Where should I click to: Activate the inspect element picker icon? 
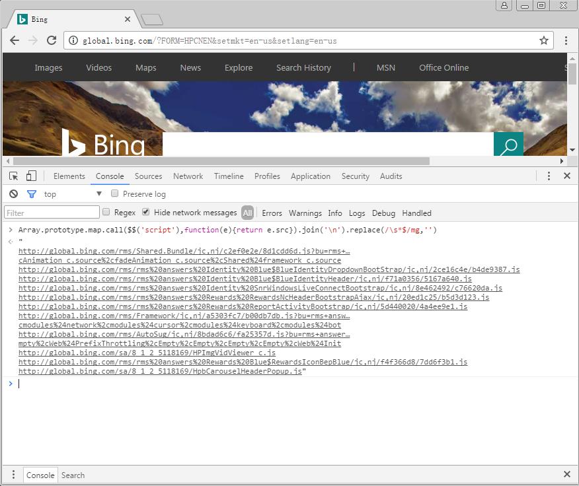(14, 176)
